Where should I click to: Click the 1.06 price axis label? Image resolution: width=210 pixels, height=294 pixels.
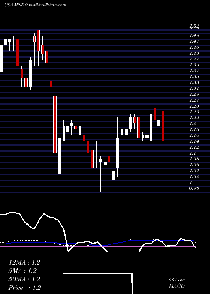(194, 165)
